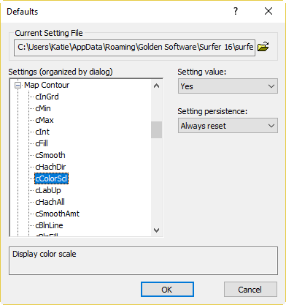Image resolution: width=286 pixels, height=305 pixels.
Task: Select the cHachAll setting
Action: tap(50, 202)
